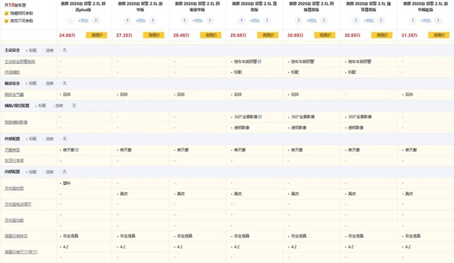
Task: Toggle 高亮不同参数 checkbox
Action: [7, 20]
